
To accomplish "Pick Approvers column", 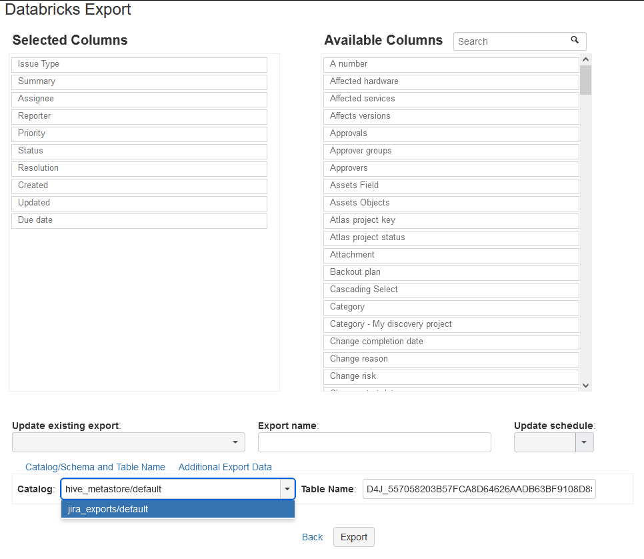I will point(451,169).
